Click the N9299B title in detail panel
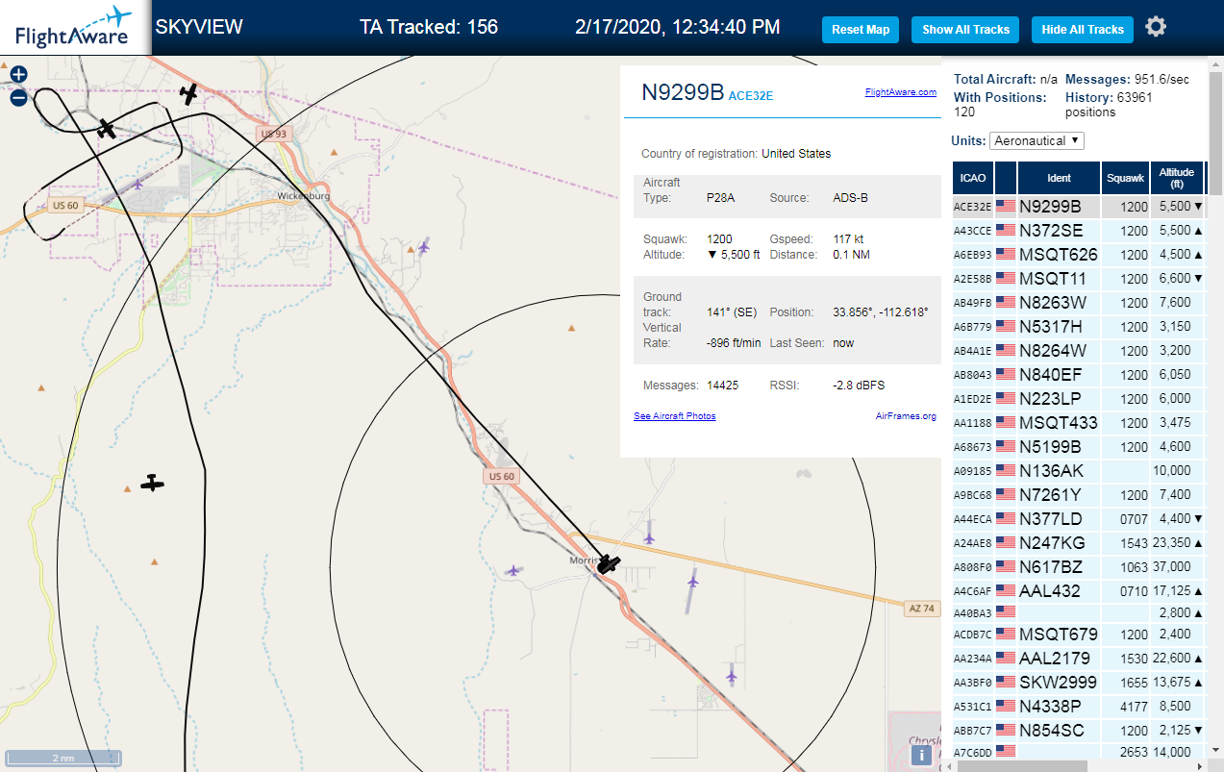Image resolution: width=1224 pixels, height=772 pixels. pos(683,92)
